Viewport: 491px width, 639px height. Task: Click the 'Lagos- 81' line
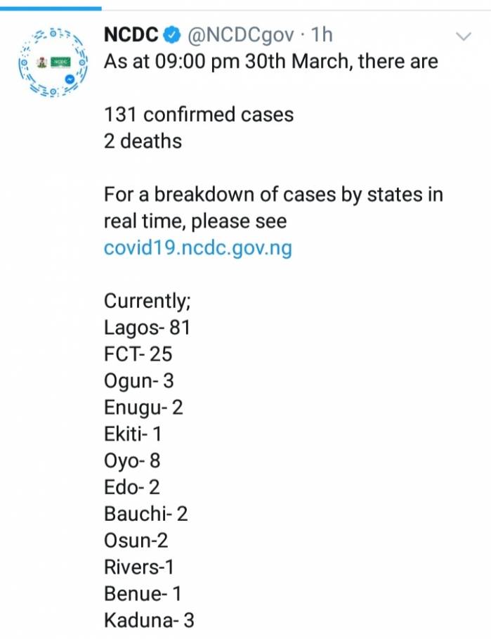147,328
